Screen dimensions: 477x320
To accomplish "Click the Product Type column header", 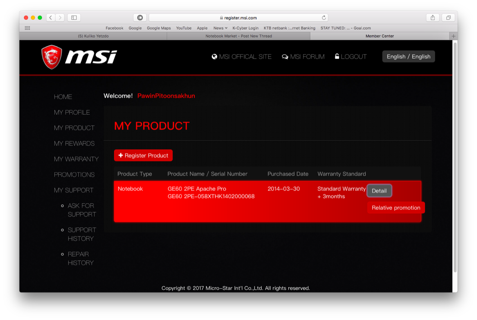I will tap(135, 174).
